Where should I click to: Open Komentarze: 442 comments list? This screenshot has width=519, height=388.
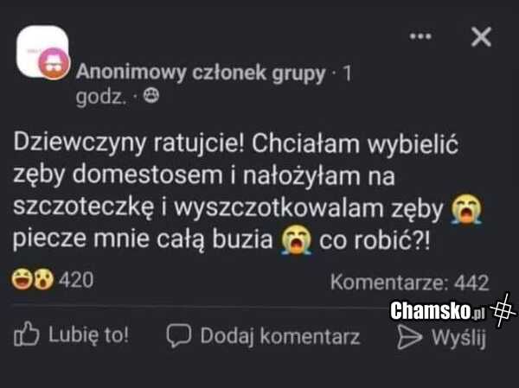point(410,283)
